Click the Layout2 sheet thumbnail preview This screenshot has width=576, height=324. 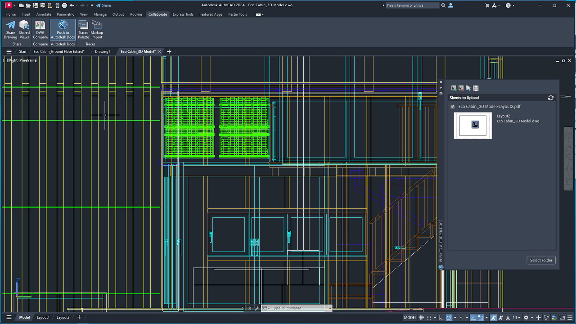(473, 126)
